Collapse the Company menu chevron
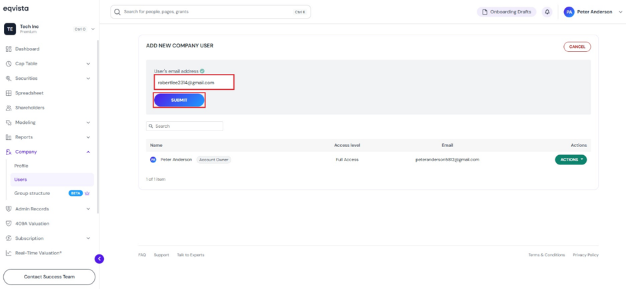Image resolution: width=626 pixels, height=289 pixels. click(x=88, y=152)
